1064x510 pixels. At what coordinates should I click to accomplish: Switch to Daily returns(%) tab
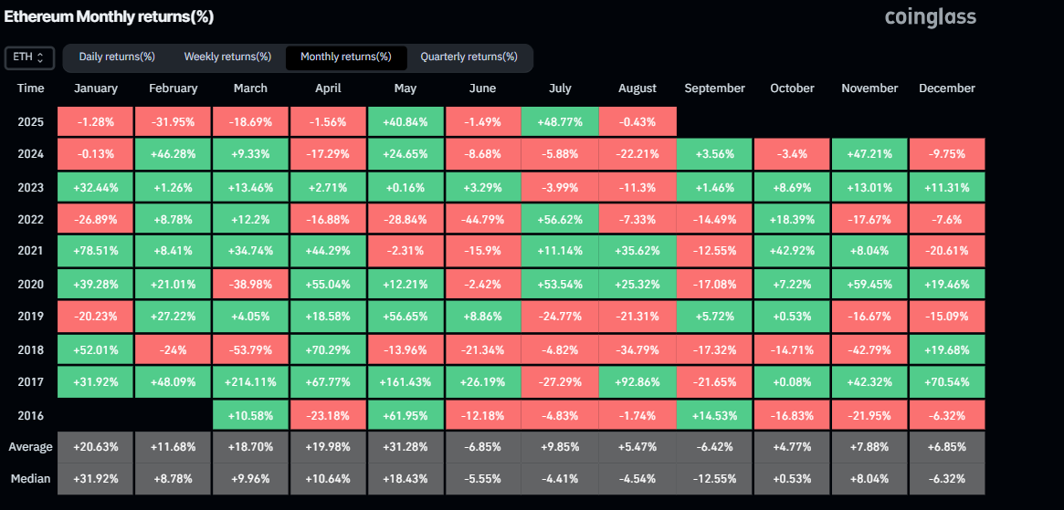click(x=117, y=57)
